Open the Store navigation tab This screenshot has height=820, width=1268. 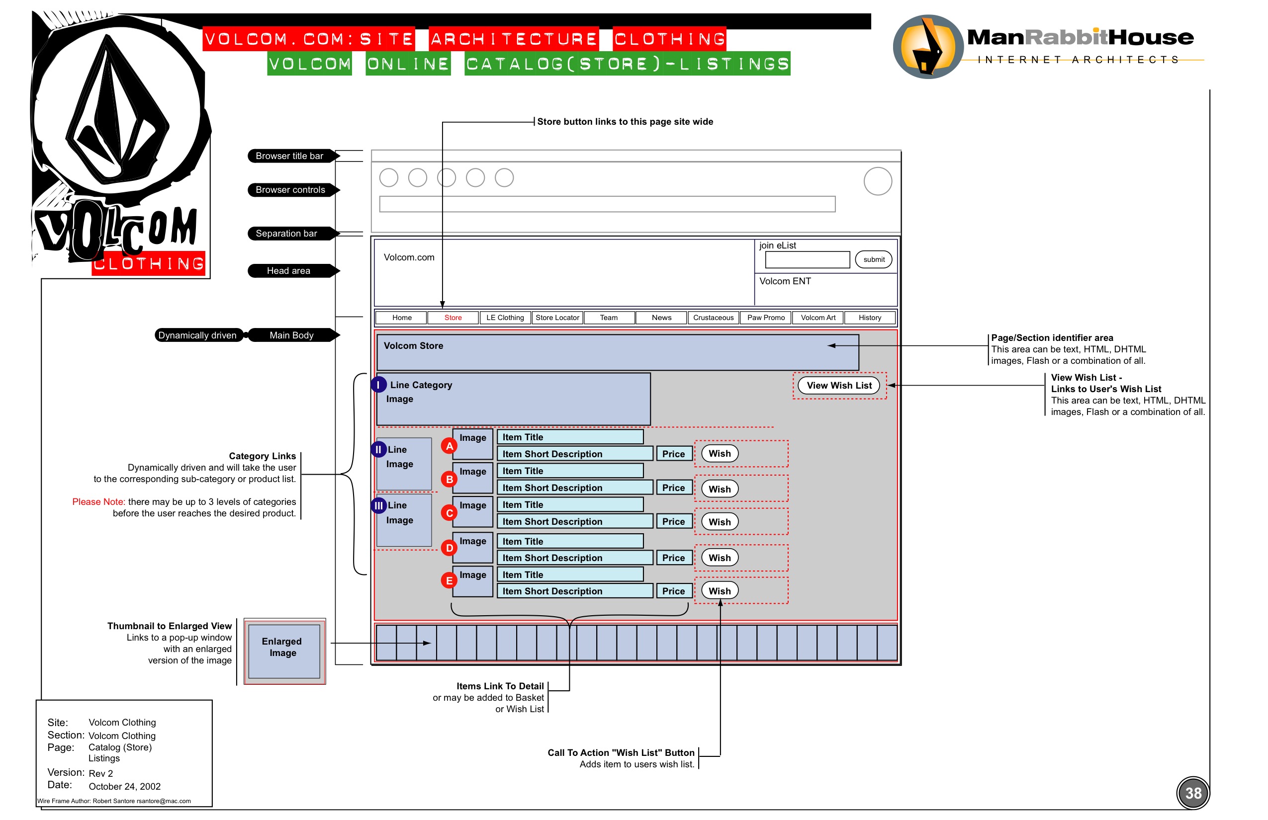tap(453, 318)
